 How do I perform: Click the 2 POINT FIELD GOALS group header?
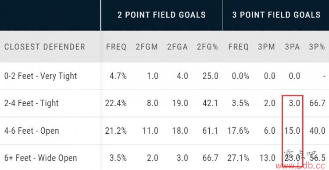coord(161,15)
